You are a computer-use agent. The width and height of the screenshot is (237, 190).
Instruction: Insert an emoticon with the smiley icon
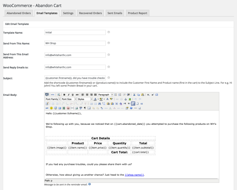(52, 108)
